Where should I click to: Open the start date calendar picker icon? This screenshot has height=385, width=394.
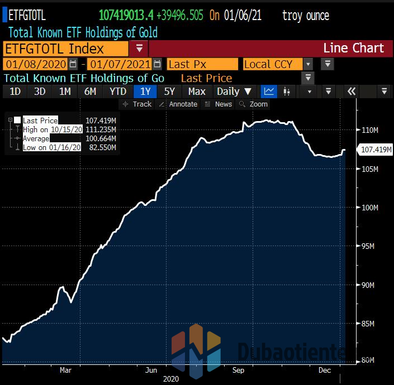73,64
